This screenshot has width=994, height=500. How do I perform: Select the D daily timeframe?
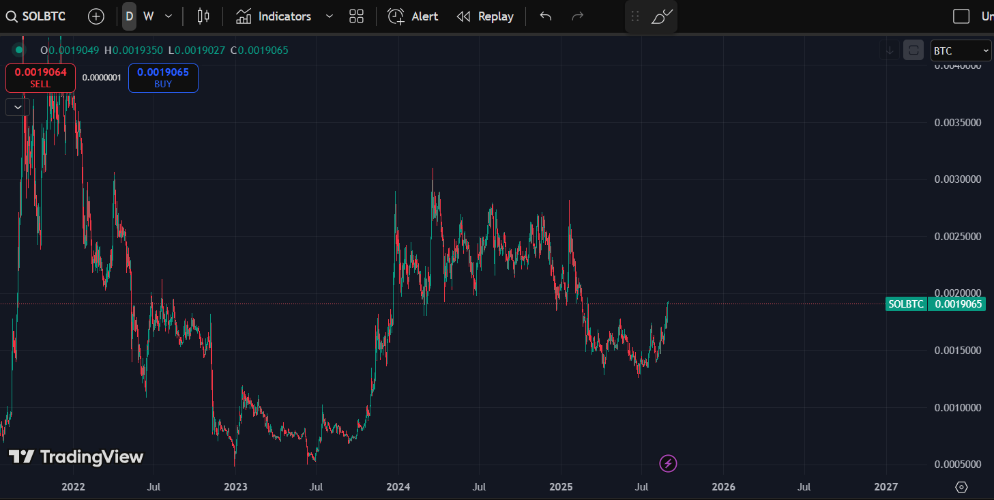pyautogui.click(x=129, y=16)
